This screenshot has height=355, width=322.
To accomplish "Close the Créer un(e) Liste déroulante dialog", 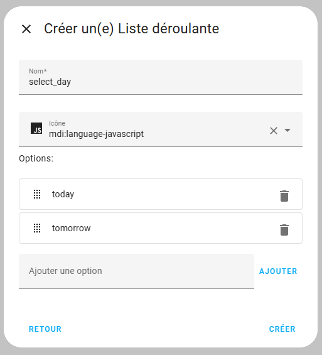I will [x=26, y=29].
